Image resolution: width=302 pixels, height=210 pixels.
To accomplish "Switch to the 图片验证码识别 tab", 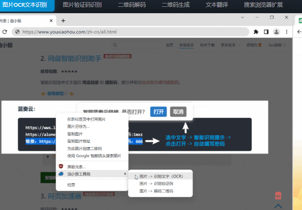I will [x=82, y=5].
